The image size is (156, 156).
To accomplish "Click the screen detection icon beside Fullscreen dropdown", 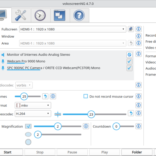I will tap(131, 29).
